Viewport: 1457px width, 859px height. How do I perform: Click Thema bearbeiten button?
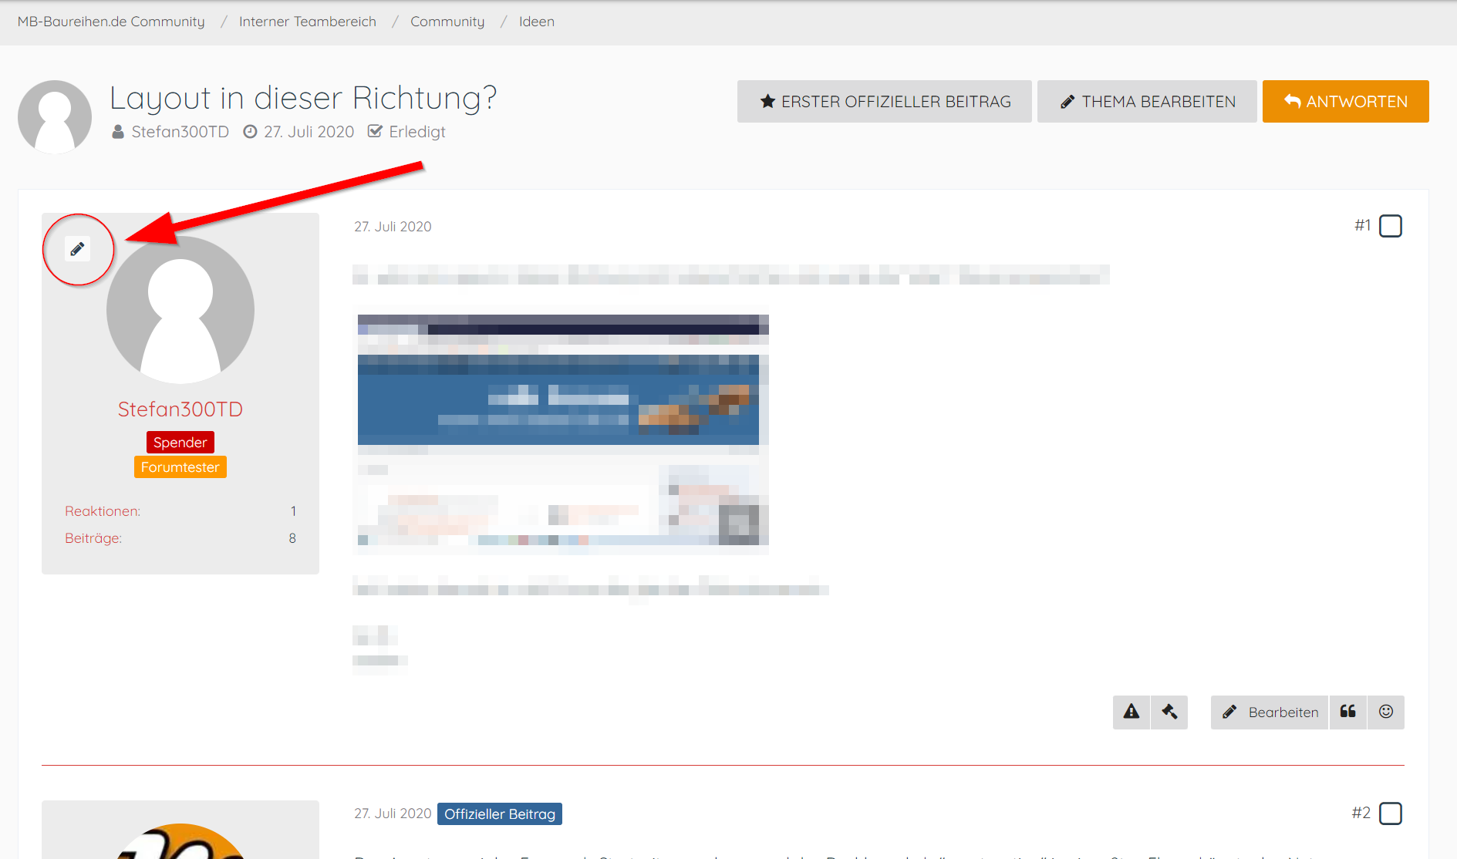tap(1147, 102)
